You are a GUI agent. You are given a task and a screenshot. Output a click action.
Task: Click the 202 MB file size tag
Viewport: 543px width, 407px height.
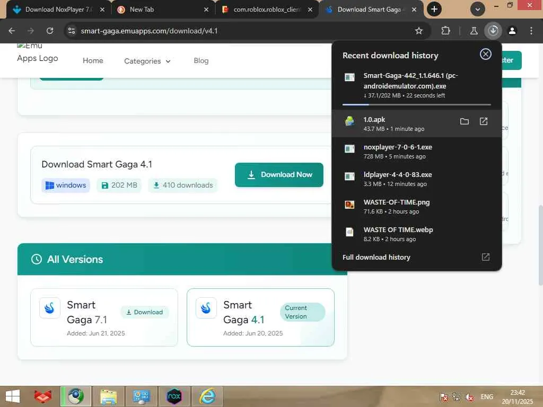click(119, 185)
